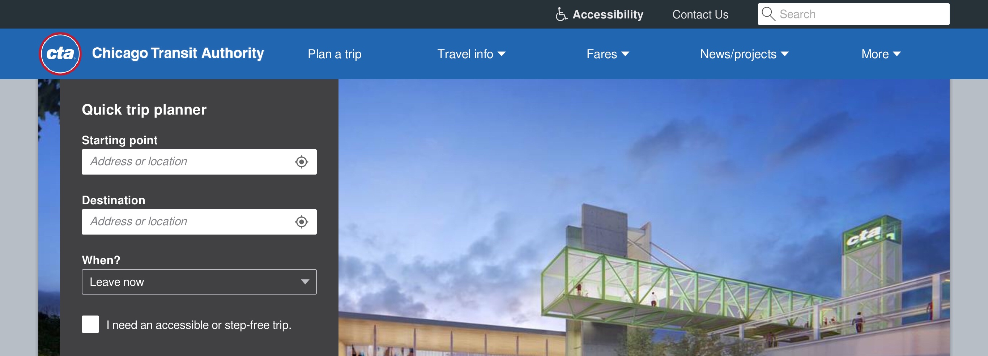Click the Chicago Transit Authority title link

click(178, 53)
